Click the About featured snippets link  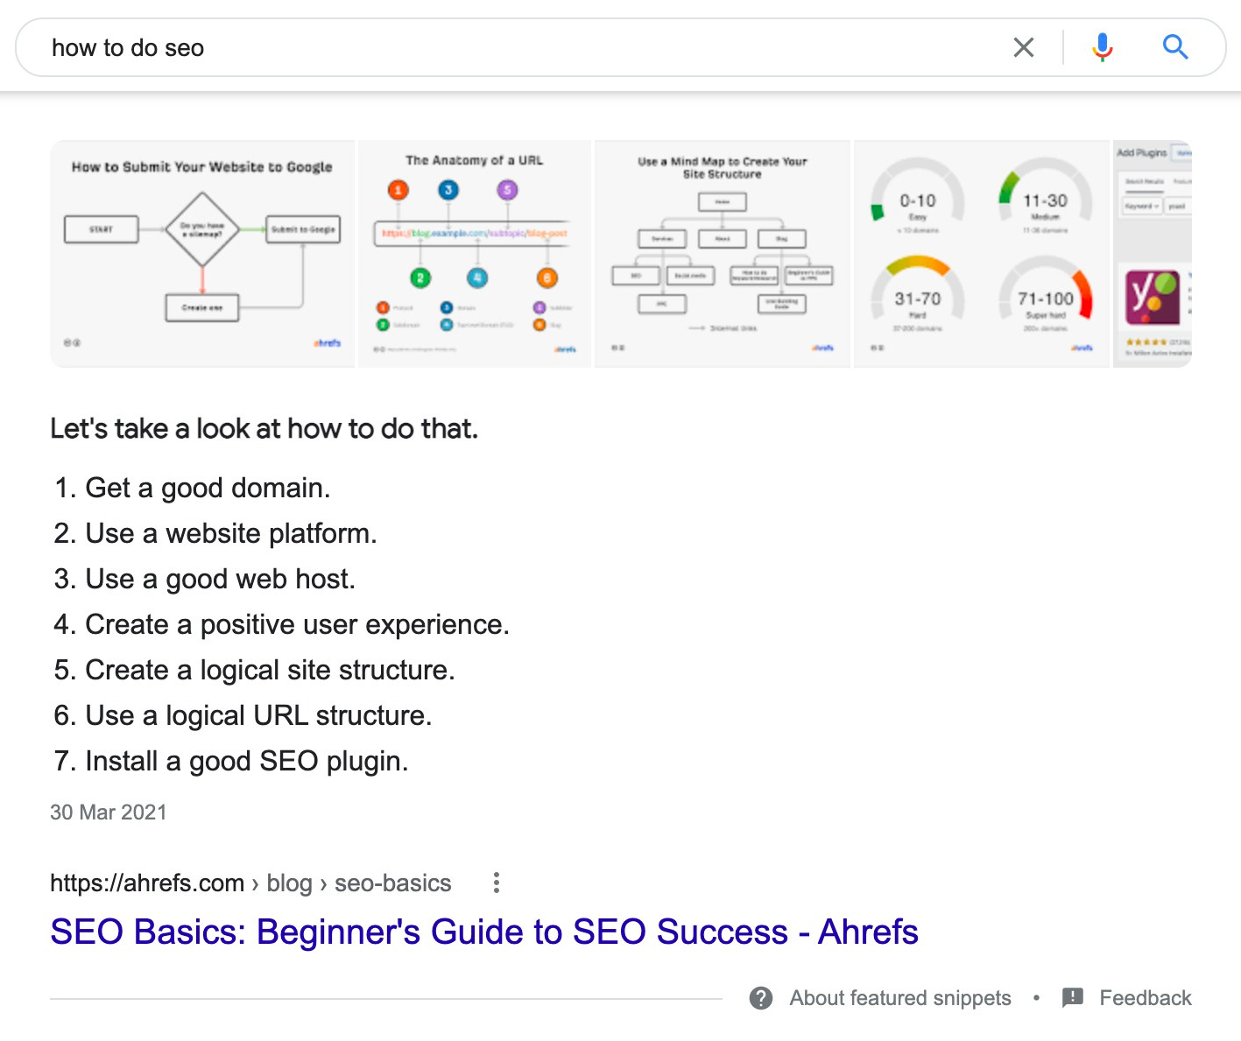[900, 998]
